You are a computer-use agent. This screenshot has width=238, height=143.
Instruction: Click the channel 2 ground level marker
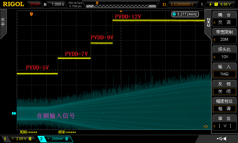pyautogui.click(x=13, y=114)
